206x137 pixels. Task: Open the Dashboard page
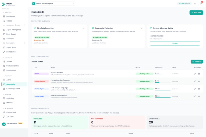(x=11, y=16)
